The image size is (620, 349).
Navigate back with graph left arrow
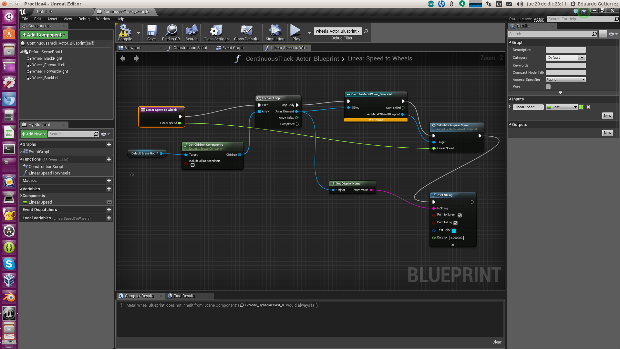pyautogui.click(x=123, y=58)
